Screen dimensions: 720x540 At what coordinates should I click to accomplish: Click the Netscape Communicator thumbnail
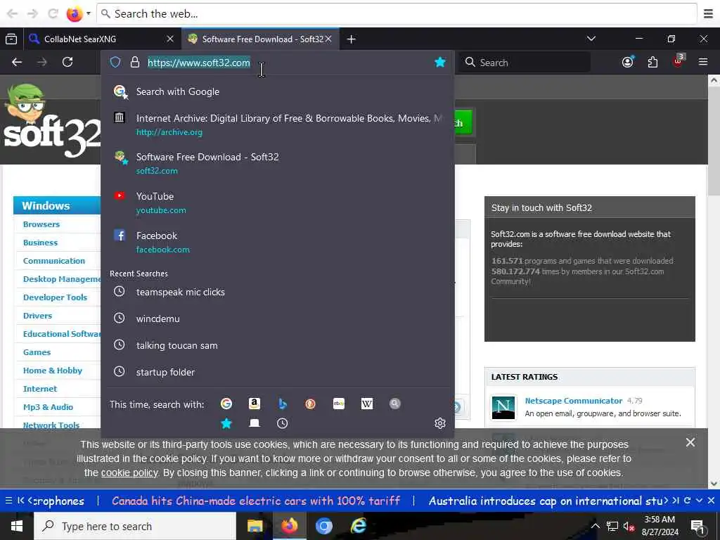point(503,406)
